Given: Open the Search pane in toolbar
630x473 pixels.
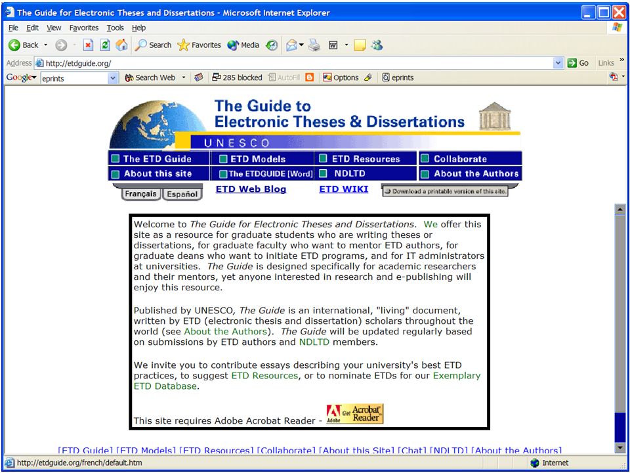Looking at the screenshot, I should click(153, 45).
